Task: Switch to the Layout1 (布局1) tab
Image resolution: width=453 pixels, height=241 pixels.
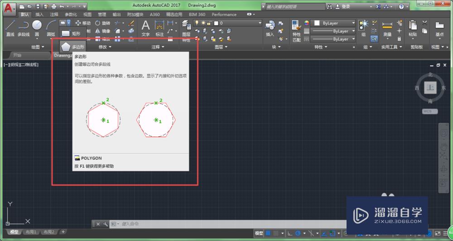Action: pyautogui.click(x=31, y=232)
